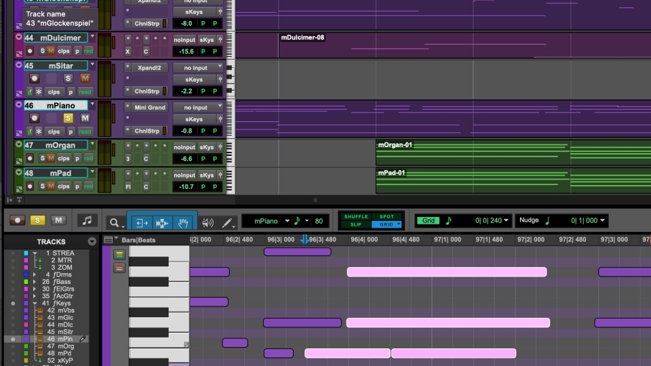Select the Pencil tool
The width and height of the screenshot is (651, 366).
point(227,223)
